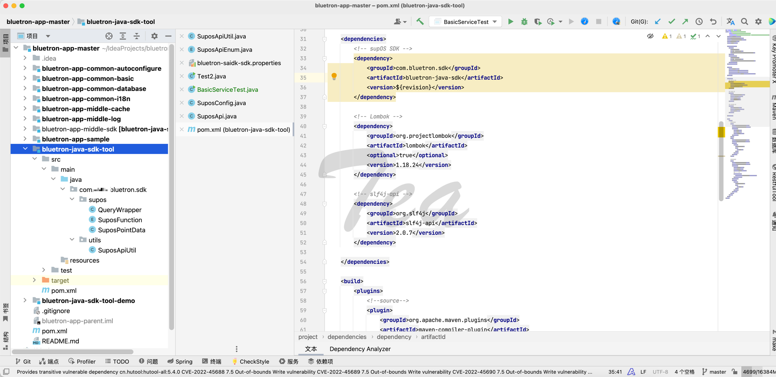Click the Search Everywhere magnifier
Image resolution: width=776 pixels, height=377 pixels.
[x=744, y=22]
